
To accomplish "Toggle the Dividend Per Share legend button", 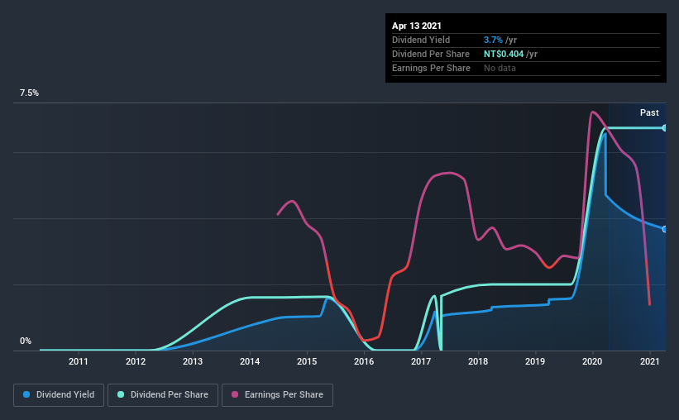I will [163, 395].
